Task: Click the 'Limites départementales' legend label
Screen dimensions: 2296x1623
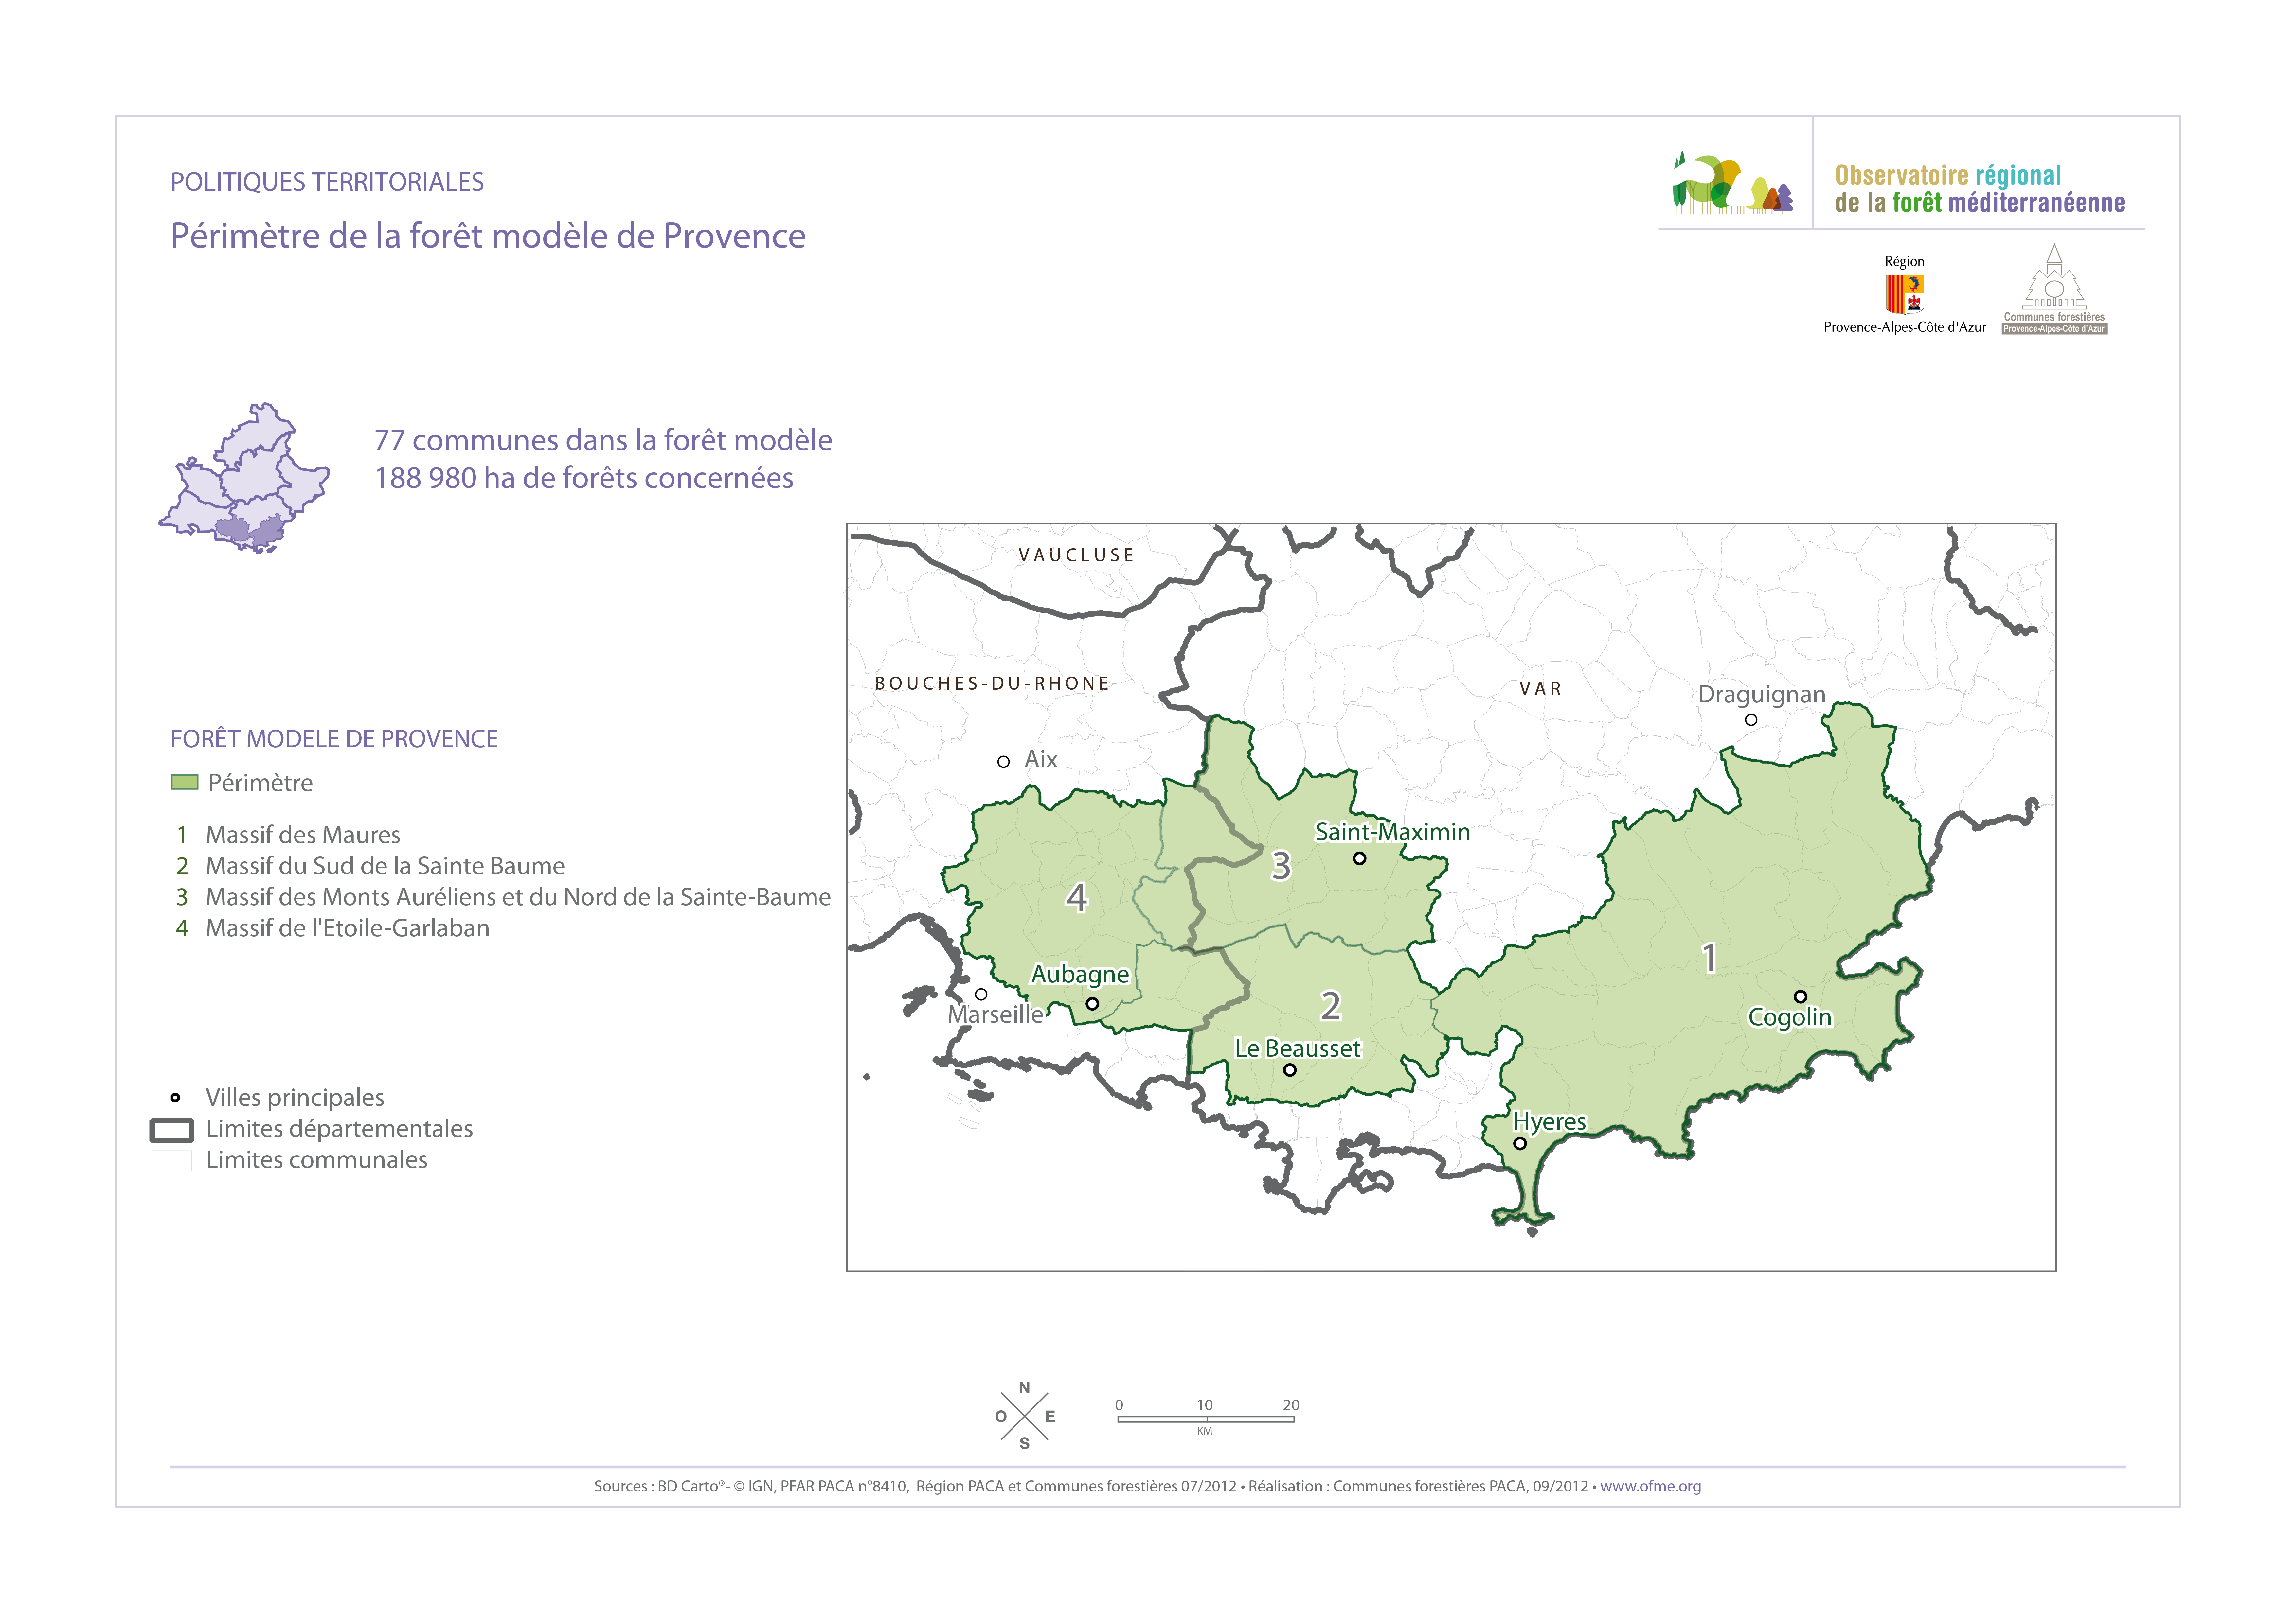Action: tap(339, 1129)
